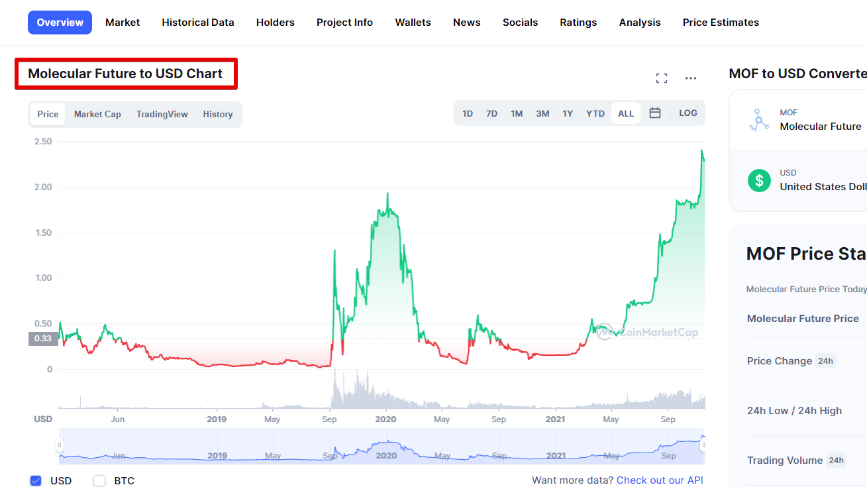Switch to the TradingView chart tab

[x=162, y=114]
